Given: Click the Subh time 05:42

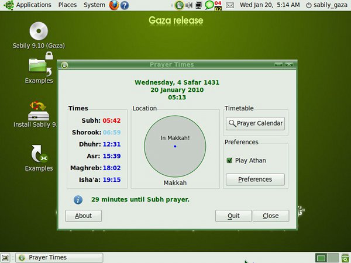Looking at the screenshot, I should point(112,120).
